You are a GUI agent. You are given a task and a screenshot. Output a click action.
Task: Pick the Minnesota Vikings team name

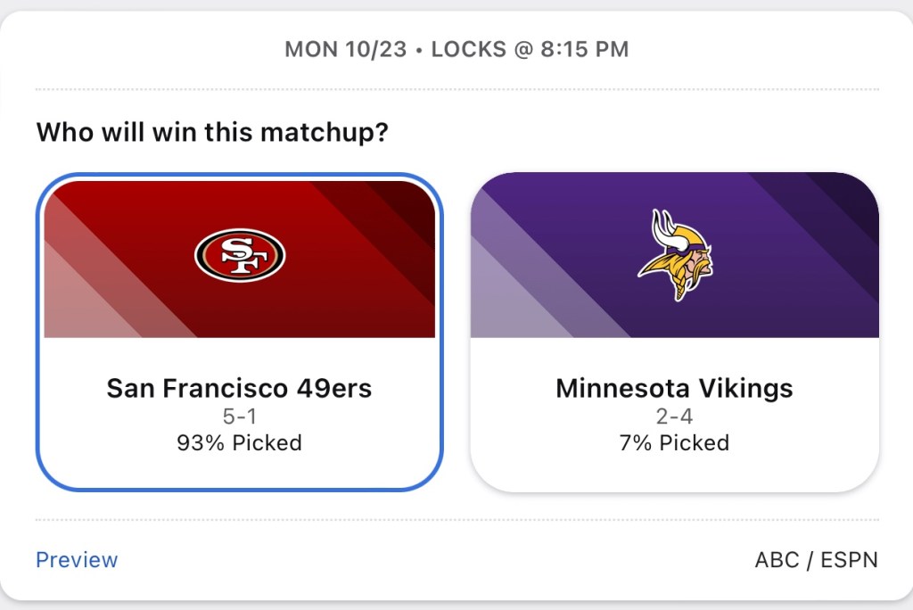click(674, 389)
